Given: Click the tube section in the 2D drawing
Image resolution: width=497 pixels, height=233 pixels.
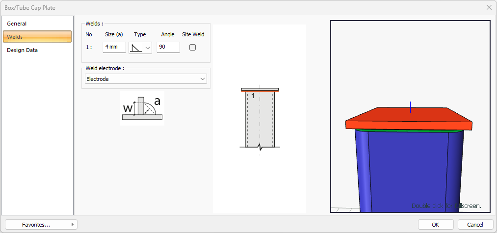Looking at the screenshot, I should pos(260,120).
